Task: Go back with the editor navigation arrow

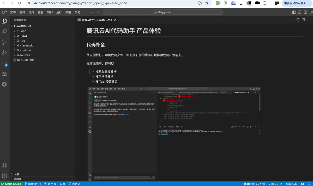Action: [92, 12]
